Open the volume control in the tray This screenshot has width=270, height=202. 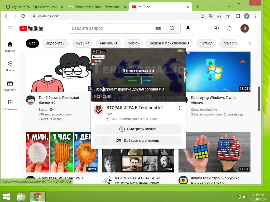pyautogui.click(x=245, y=197)
